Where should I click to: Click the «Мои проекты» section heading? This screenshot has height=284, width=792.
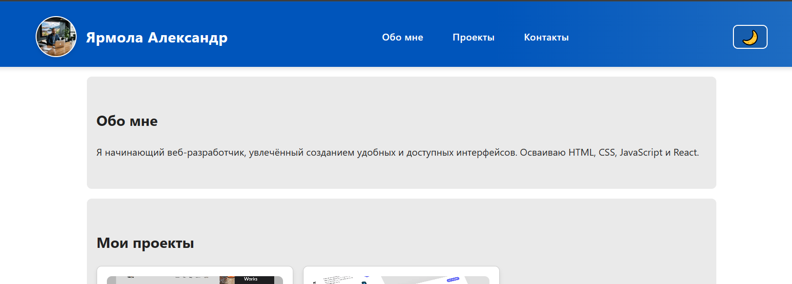(145, 243)
